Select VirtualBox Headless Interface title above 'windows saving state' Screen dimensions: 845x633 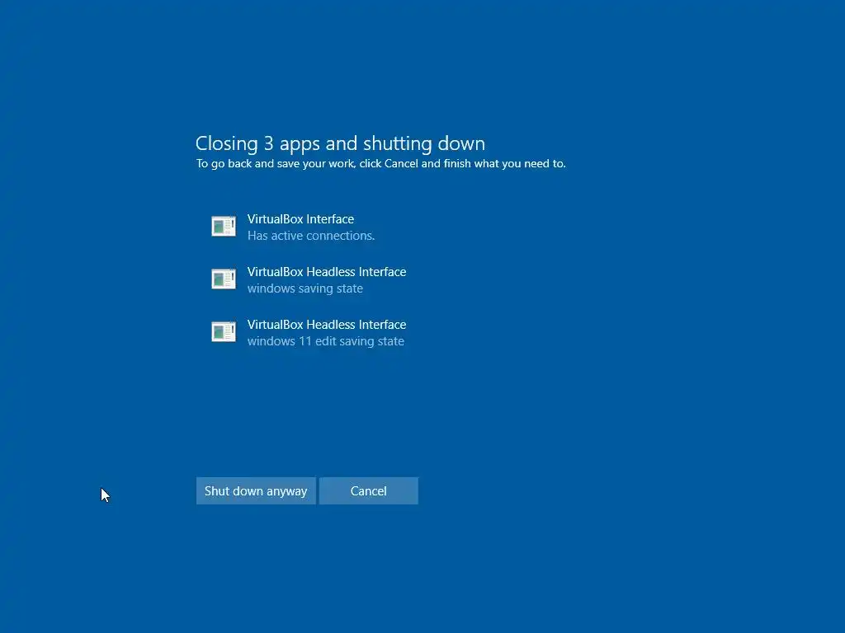[327, 272]
